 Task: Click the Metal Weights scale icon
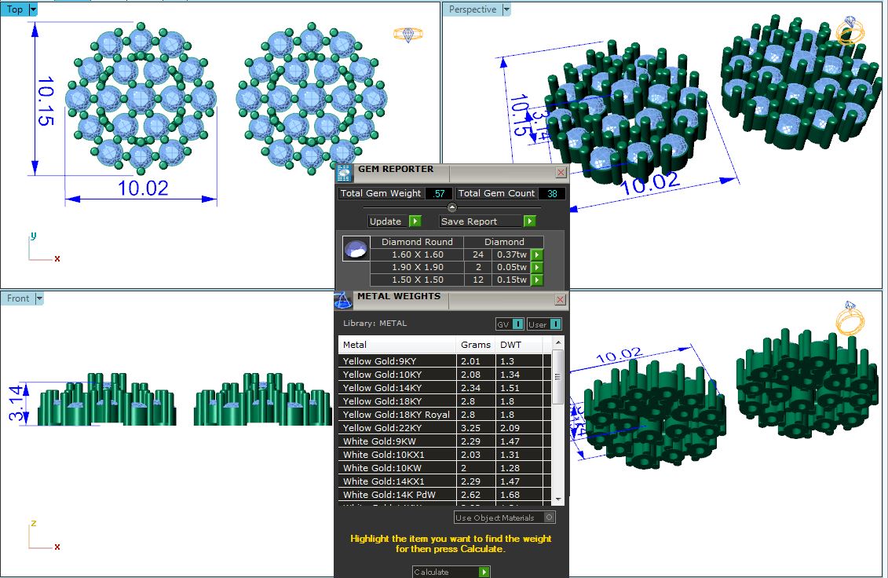click(343, 299)
